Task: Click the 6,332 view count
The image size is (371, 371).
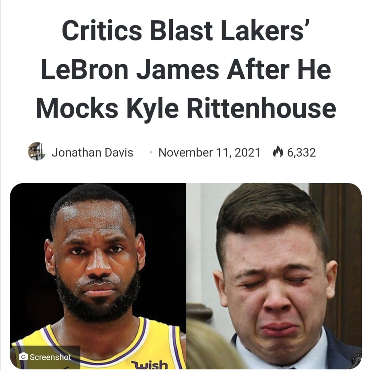Action: click(302, 152)
